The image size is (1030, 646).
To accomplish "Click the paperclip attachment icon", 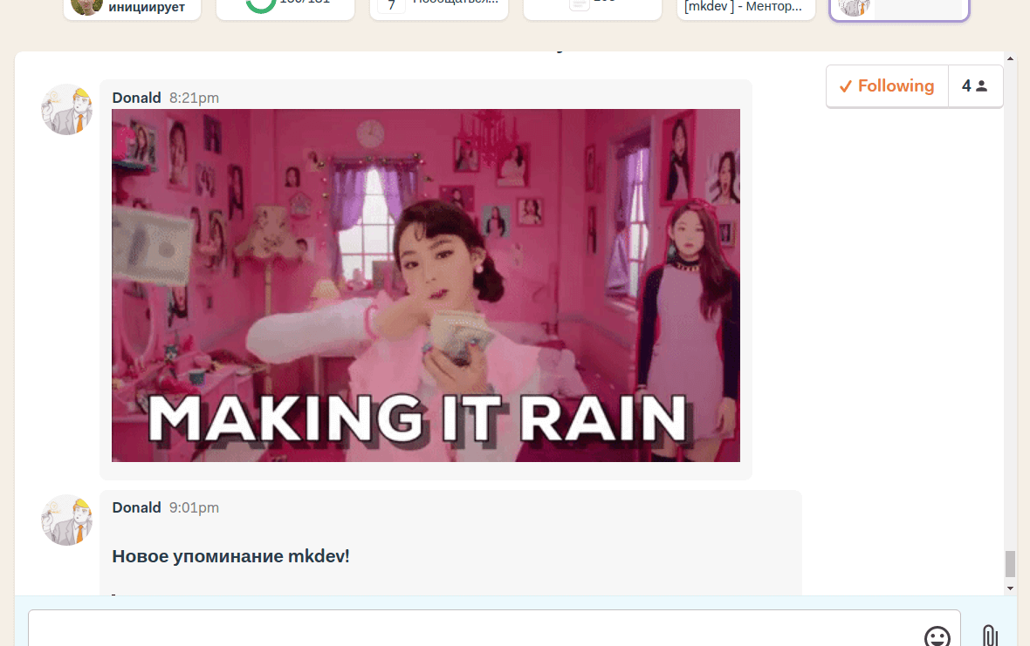I will coord(990,636).
